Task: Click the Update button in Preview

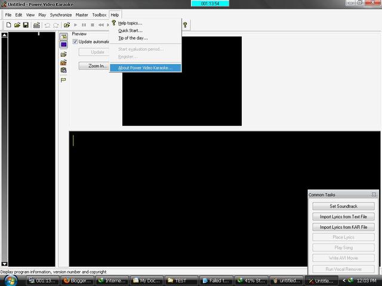Action: click(94, 52)
